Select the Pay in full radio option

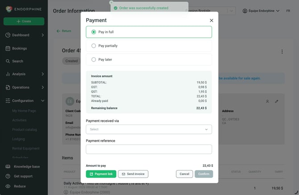click(x=94, y=32)
